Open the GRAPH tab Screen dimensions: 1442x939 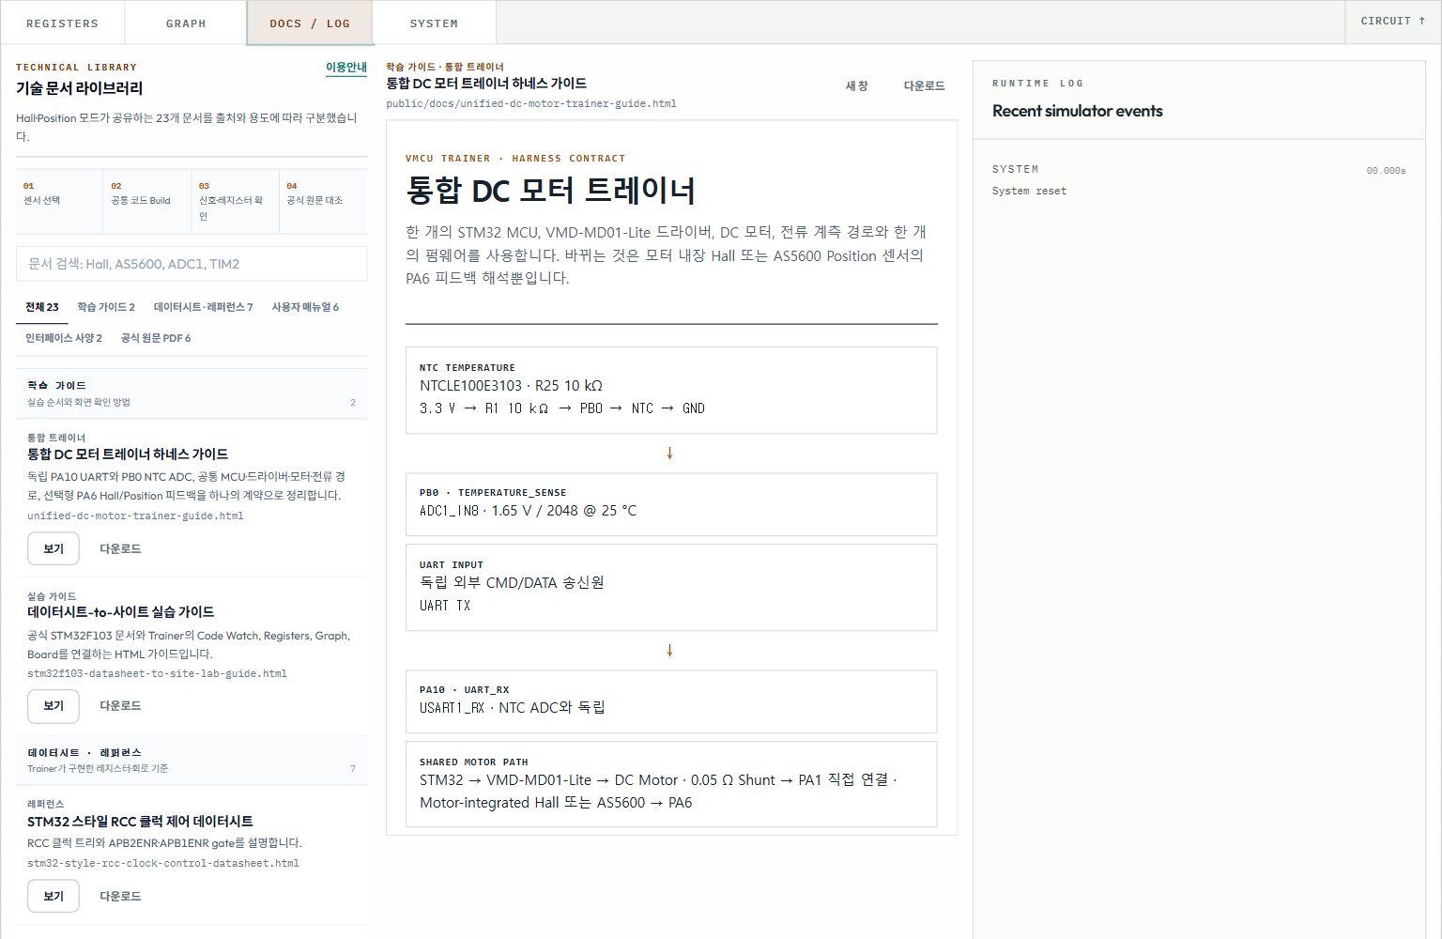(x=186, y=23)
